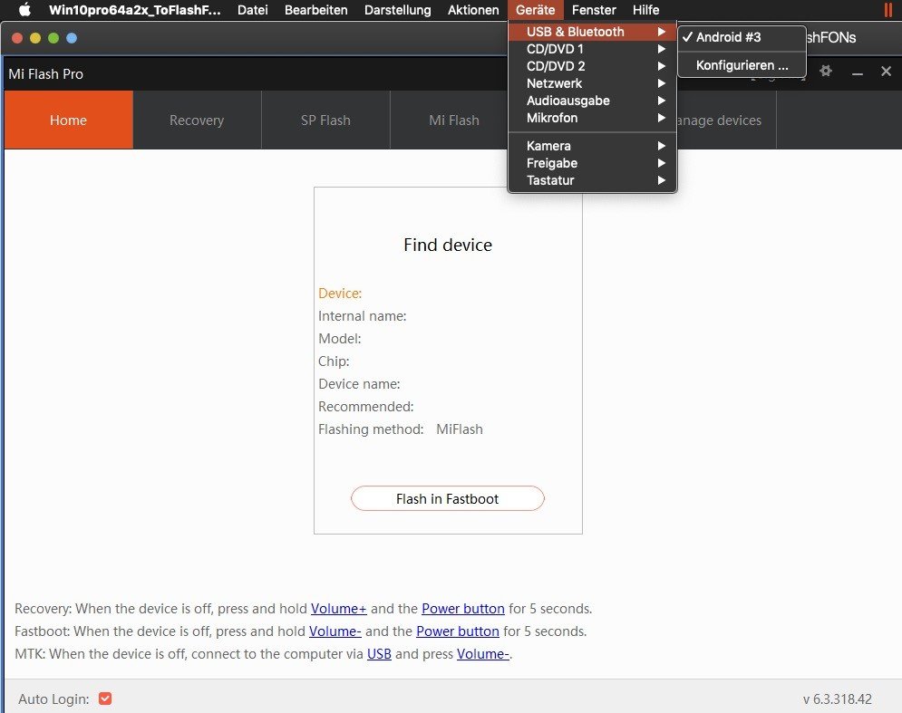
Task: Open Mi Flash Pro settings gear
Action: click(x=826, y=71)
